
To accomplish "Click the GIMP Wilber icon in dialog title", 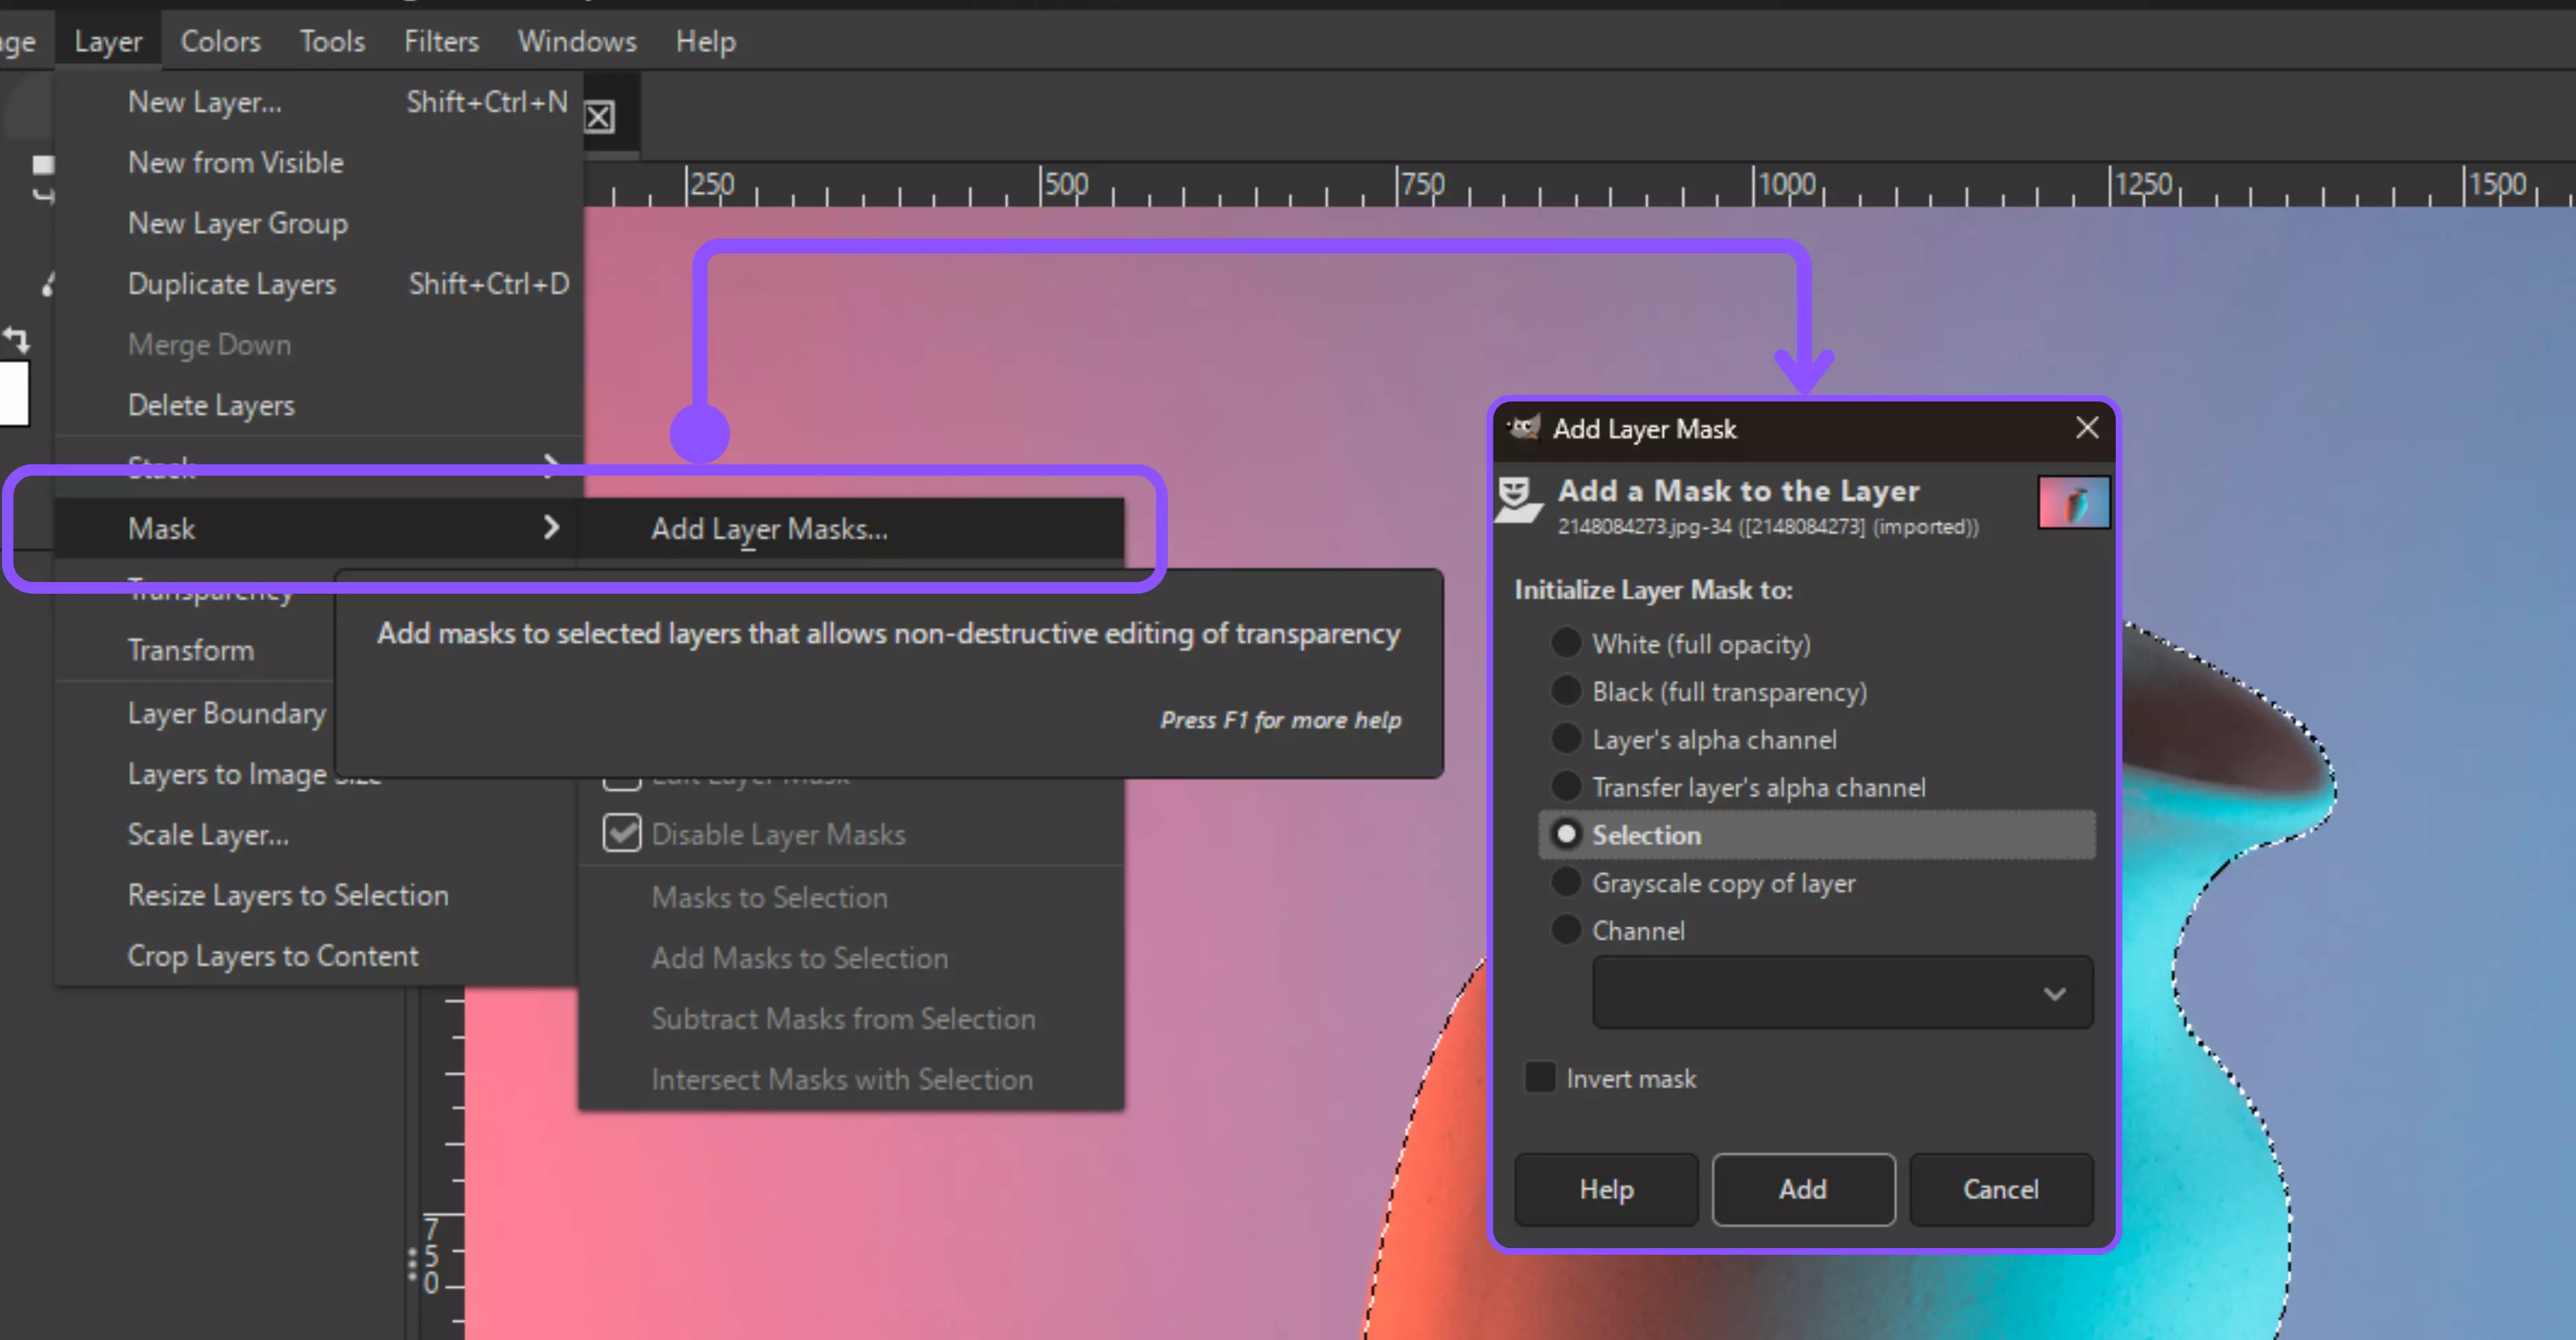I will (1524, 428).
